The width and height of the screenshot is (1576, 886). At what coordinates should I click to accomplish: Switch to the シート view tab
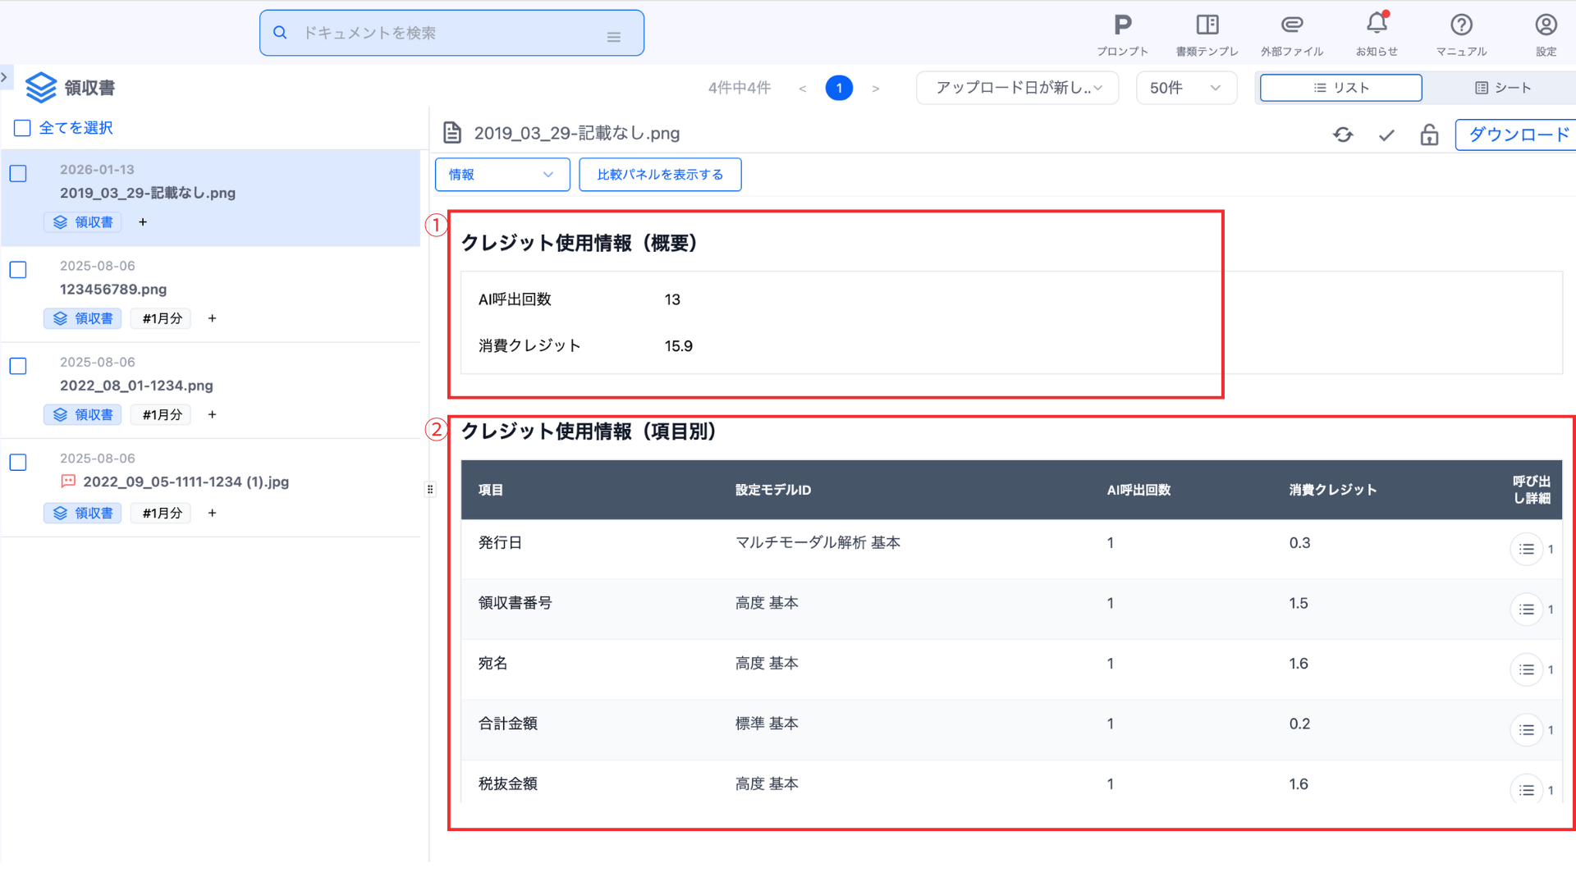click(x=1502, y=88)
